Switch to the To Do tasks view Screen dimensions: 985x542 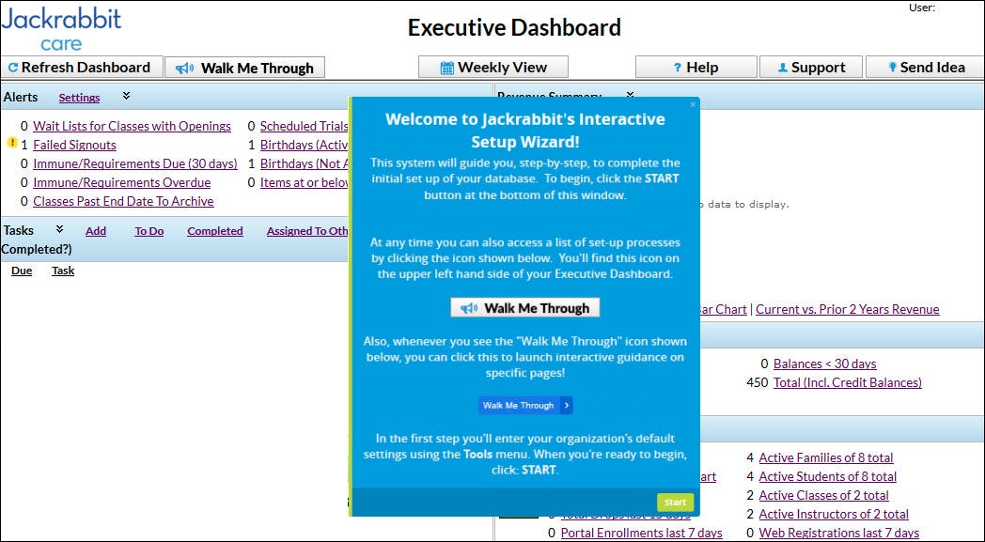pos(149,230)
